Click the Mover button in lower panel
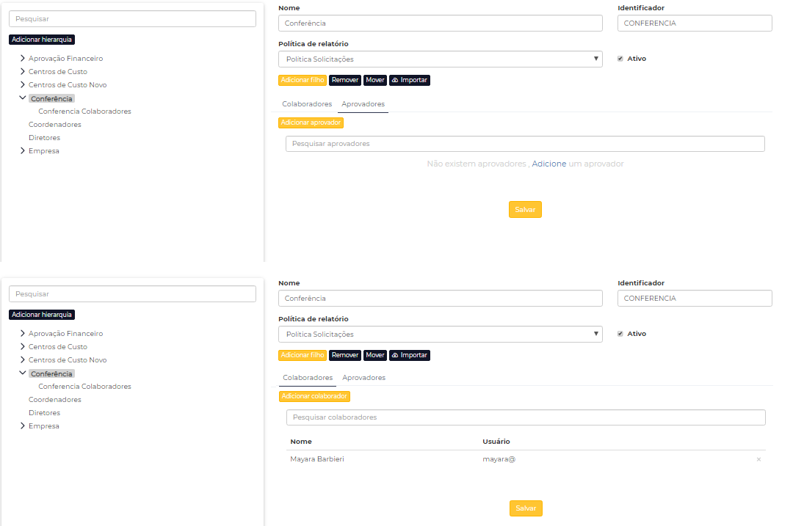 [x=374, y=356]
